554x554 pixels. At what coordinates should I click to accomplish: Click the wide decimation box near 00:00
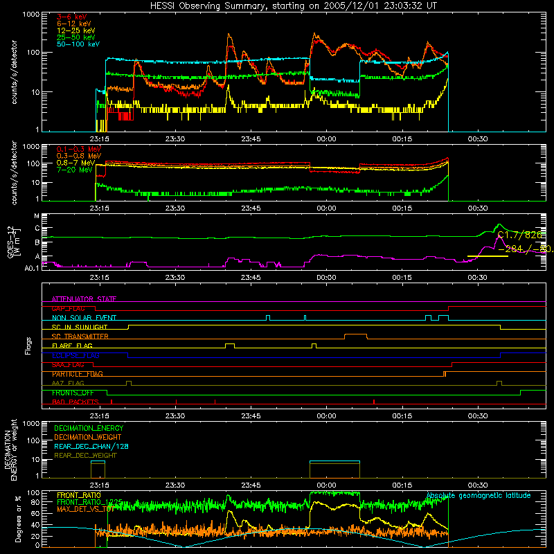coord(334,470)
